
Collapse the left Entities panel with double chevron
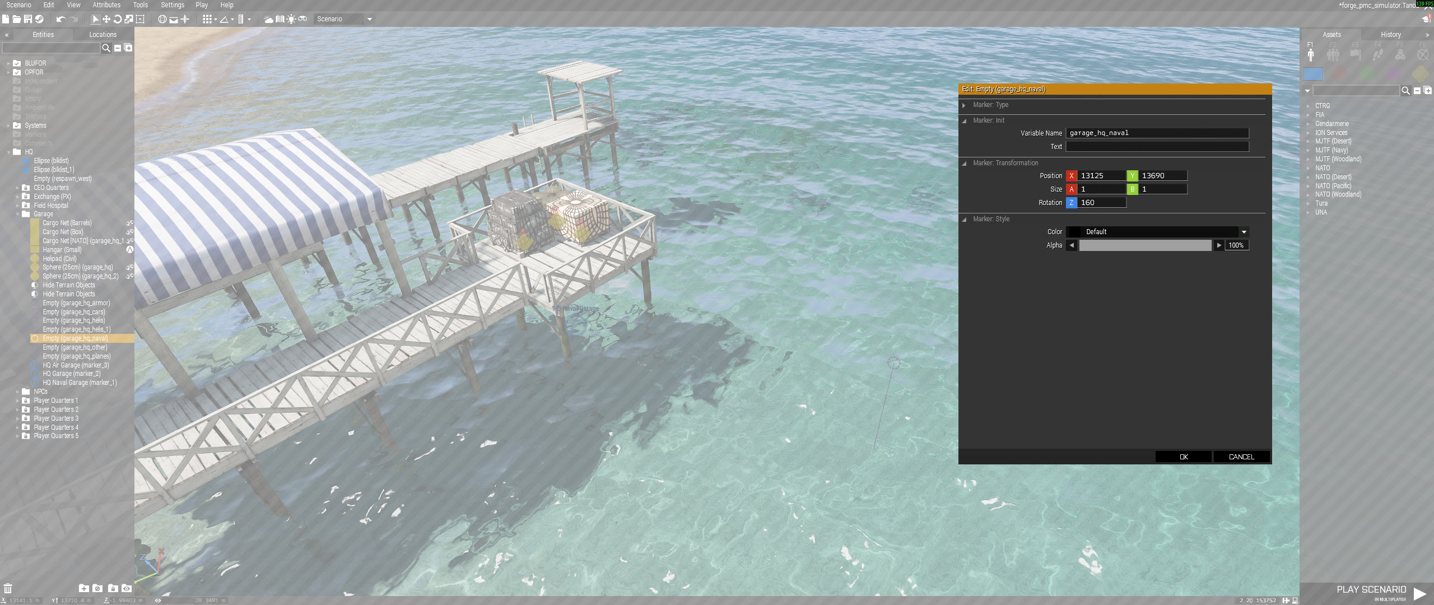[7, 35]
